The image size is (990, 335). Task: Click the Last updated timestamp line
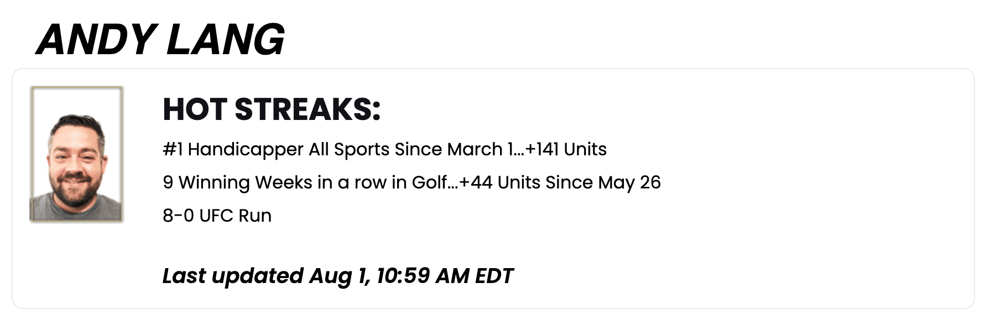coord(338,276)
